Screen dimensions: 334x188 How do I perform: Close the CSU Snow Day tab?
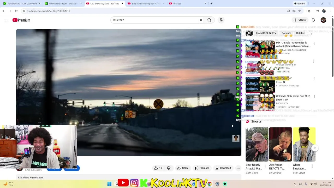(x=122, y=4)
